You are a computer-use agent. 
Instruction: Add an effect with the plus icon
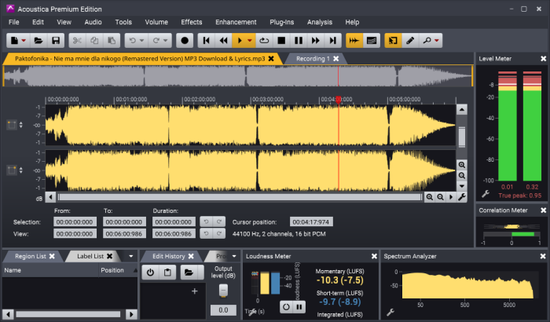click(x=195, y=291)
